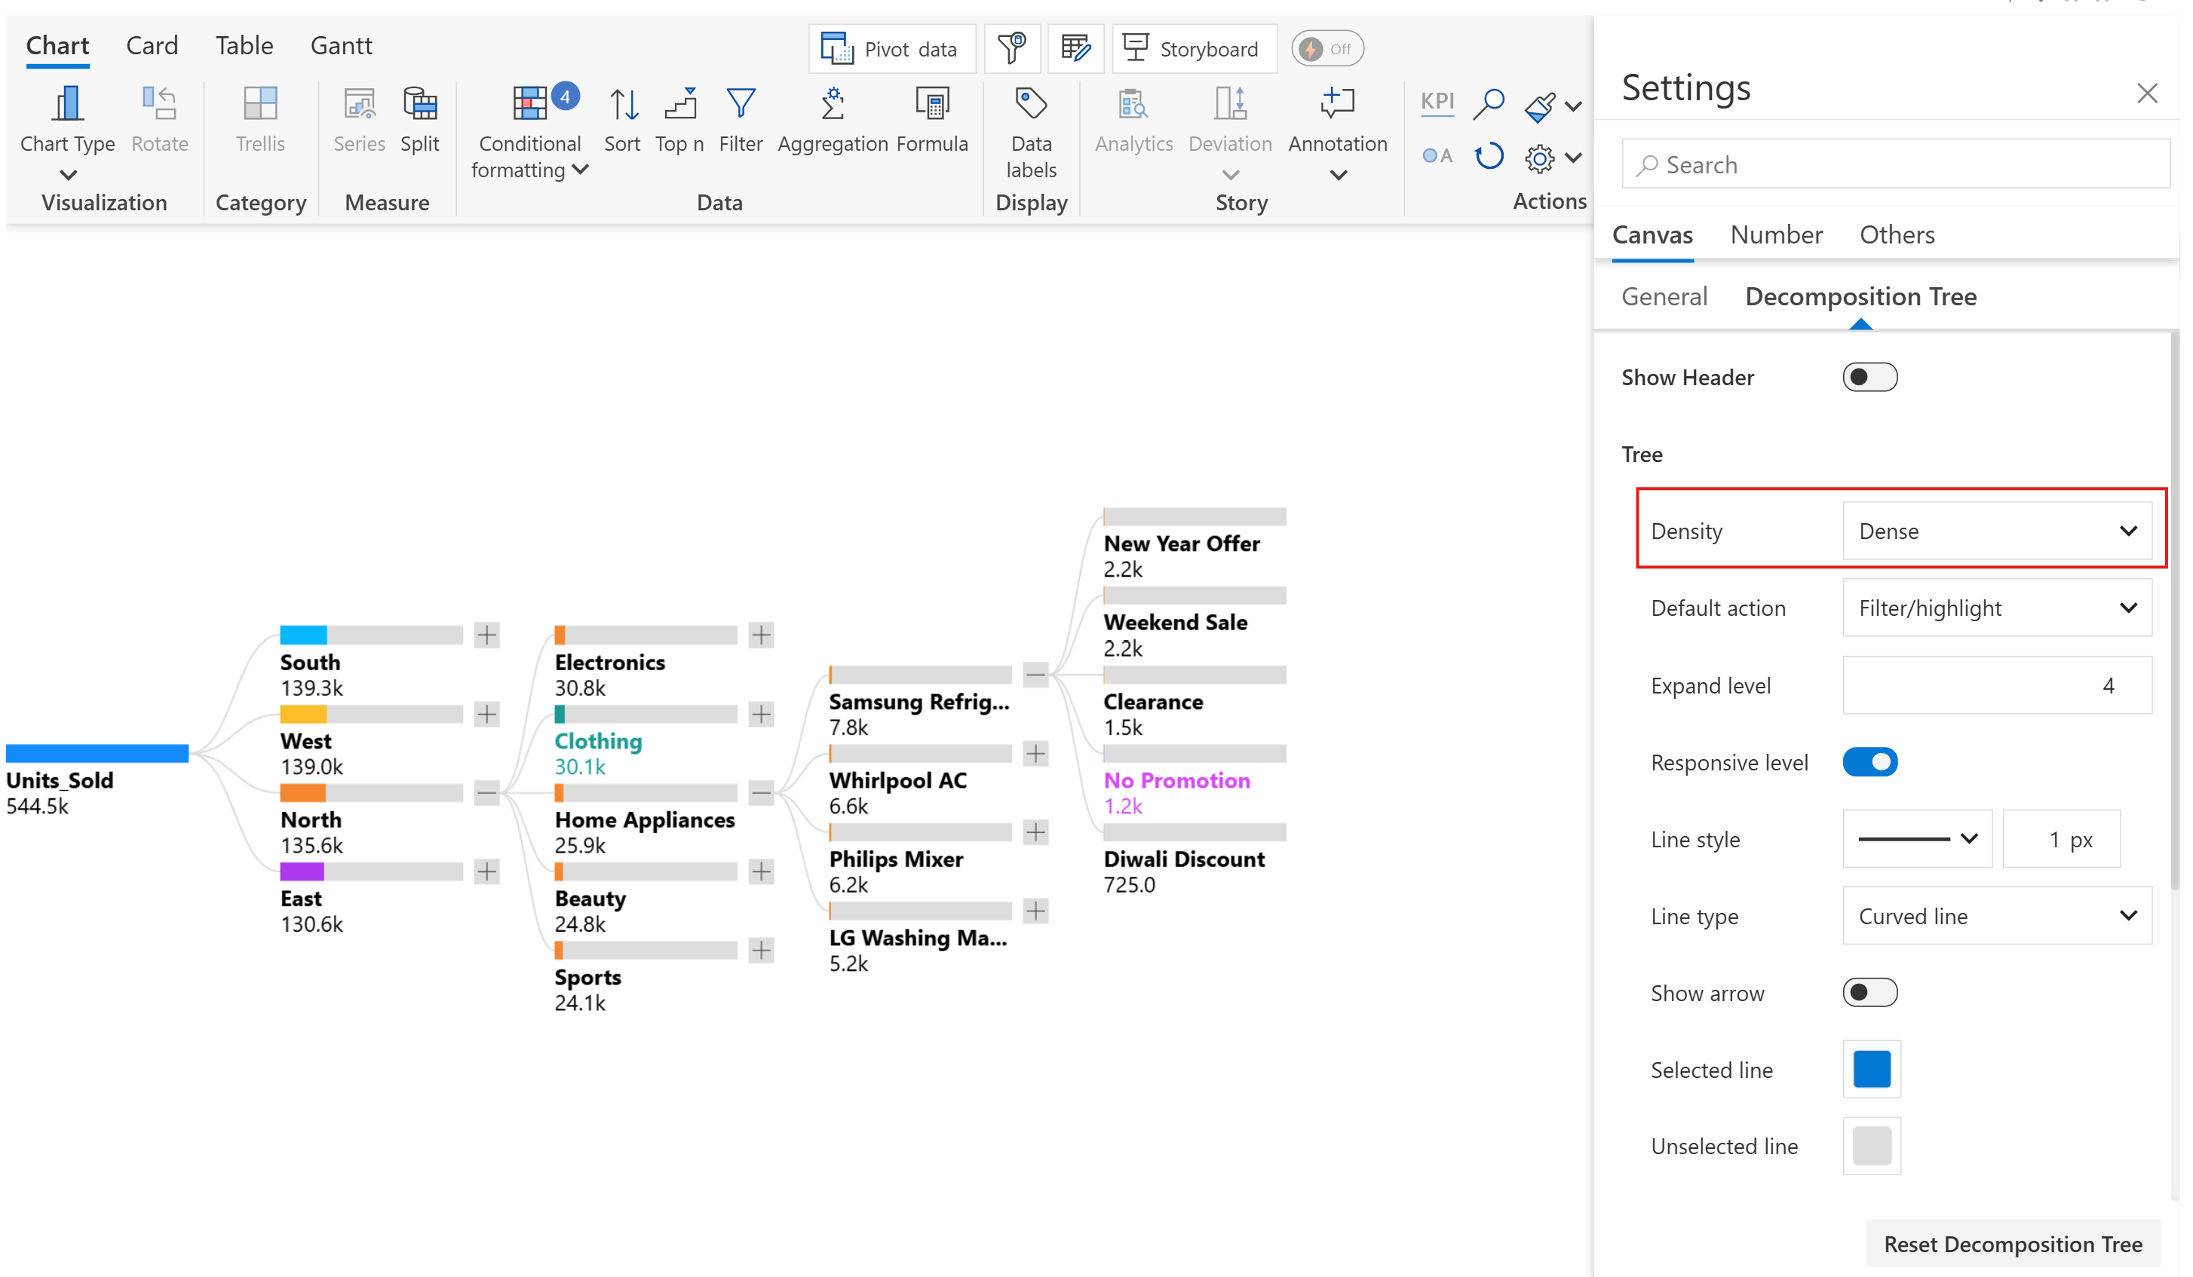This screenshot has width=2193, height=1277.
Task: Enable the Show arrow toggle
Action: pyautogui.click(x=1869, y=994)
